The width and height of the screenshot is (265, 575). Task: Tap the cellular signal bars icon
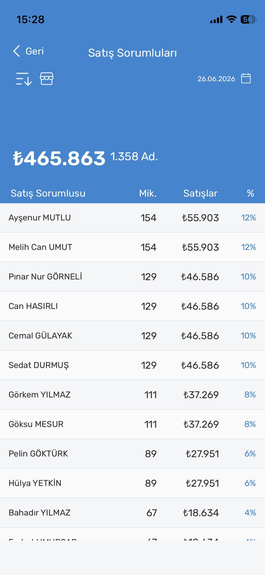tap(216, 19)
